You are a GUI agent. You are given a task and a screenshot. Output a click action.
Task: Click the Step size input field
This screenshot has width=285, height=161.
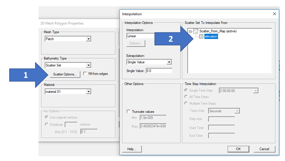pyautogui.click(x=221, y=119)
